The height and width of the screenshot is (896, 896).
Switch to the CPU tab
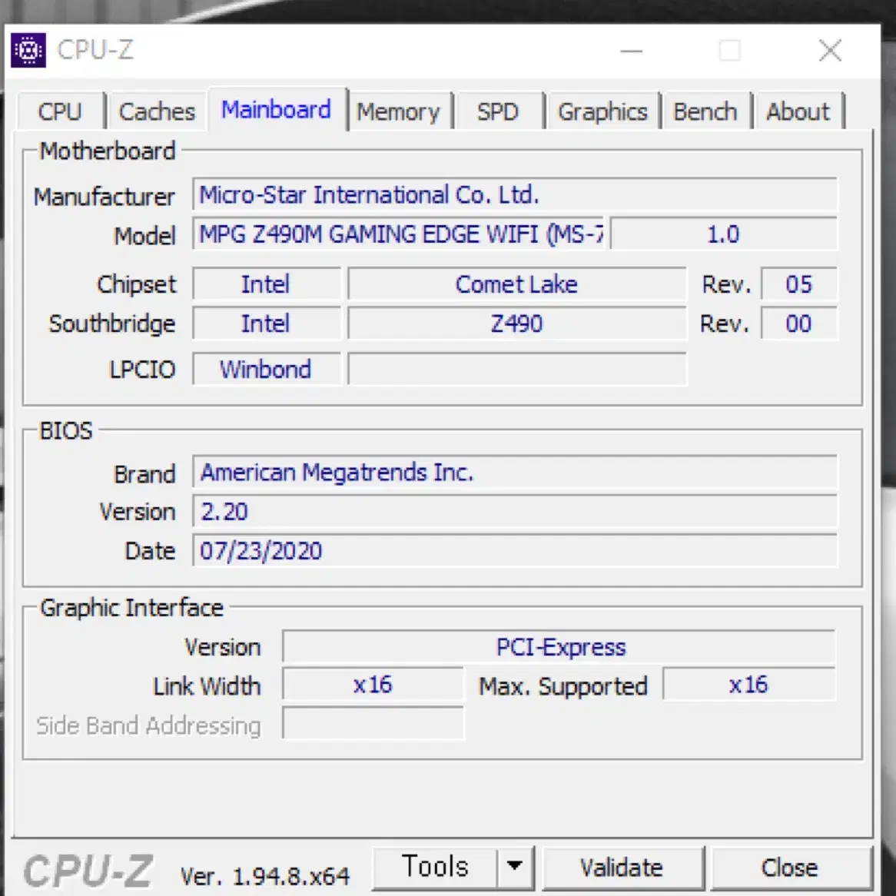coord(61,111)
